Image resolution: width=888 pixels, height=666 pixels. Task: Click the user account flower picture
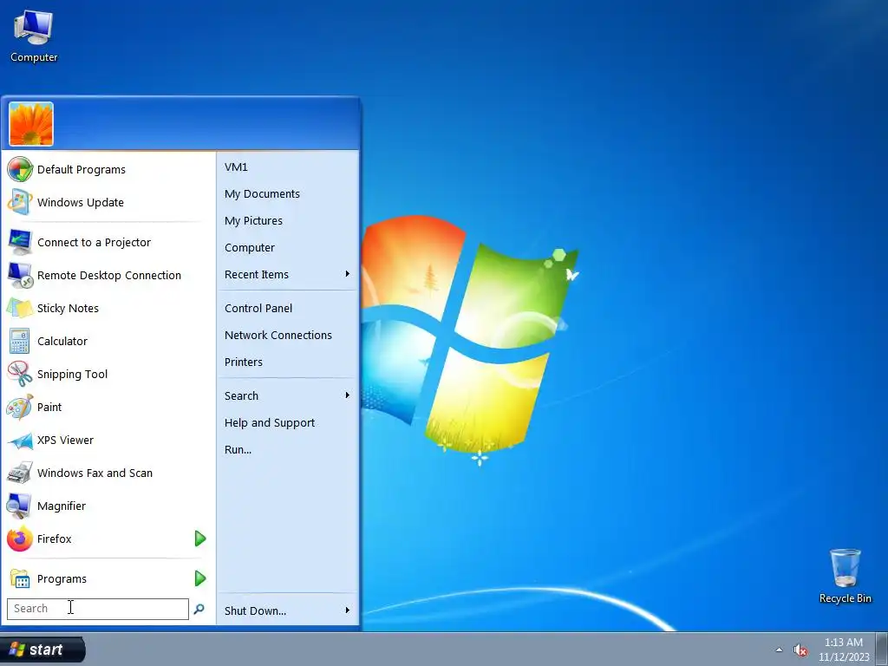[x=31, y=124]
